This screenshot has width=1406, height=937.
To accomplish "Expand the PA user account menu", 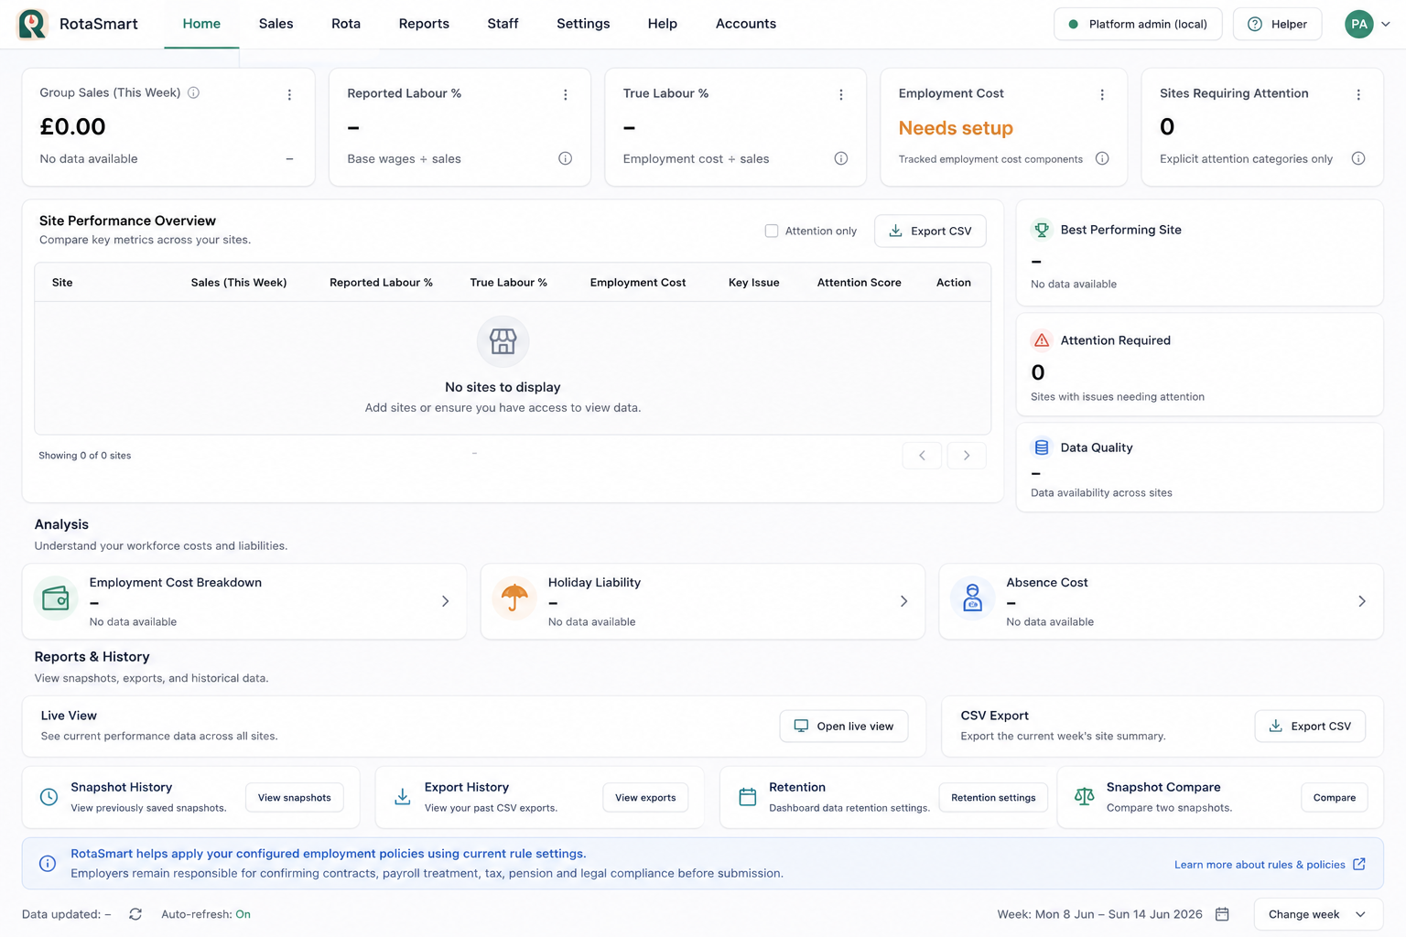I will pyautogui.click(x=1368, y=25).
